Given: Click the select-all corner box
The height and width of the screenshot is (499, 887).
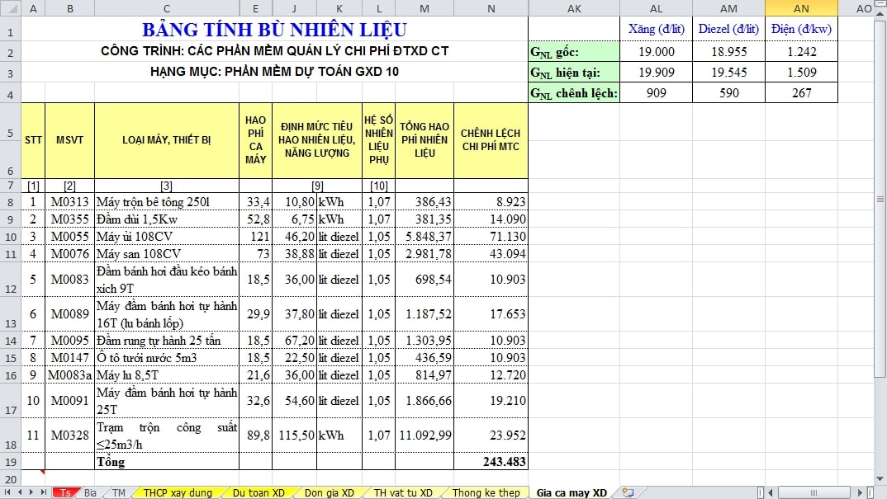Looking at the screenshot, I should pos(10,8).
